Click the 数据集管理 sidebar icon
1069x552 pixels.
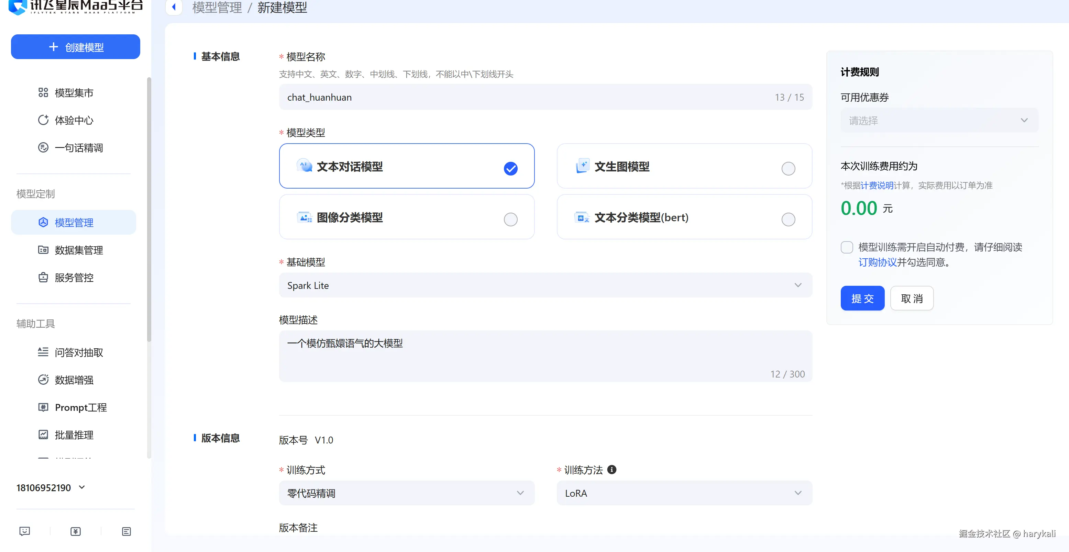43,250
